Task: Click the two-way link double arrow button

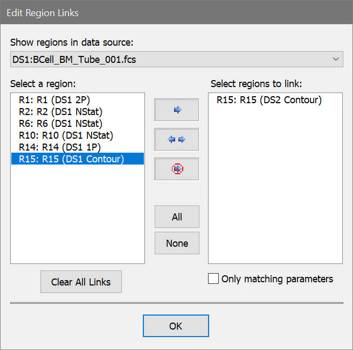Action: click(177, 140)
